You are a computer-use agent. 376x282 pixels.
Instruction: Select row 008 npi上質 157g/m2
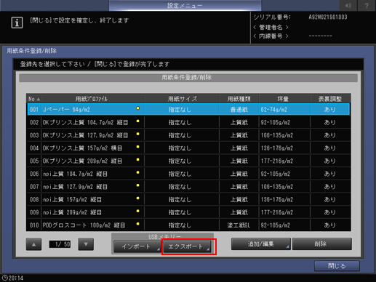[x=188, y=199]
